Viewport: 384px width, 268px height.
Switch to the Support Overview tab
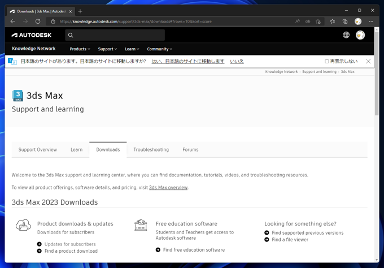coord(37,150)
